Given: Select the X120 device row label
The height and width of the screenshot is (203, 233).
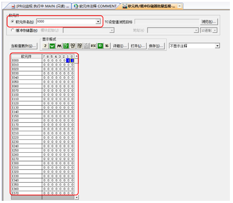Looking at the screenshot, I should click(27, 103).
